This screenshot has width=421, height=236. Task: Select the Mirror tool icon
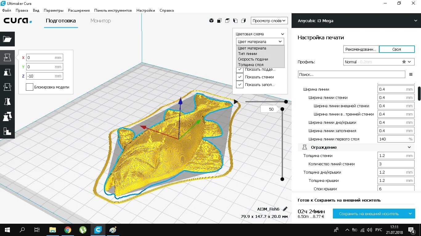click(7, 102)
